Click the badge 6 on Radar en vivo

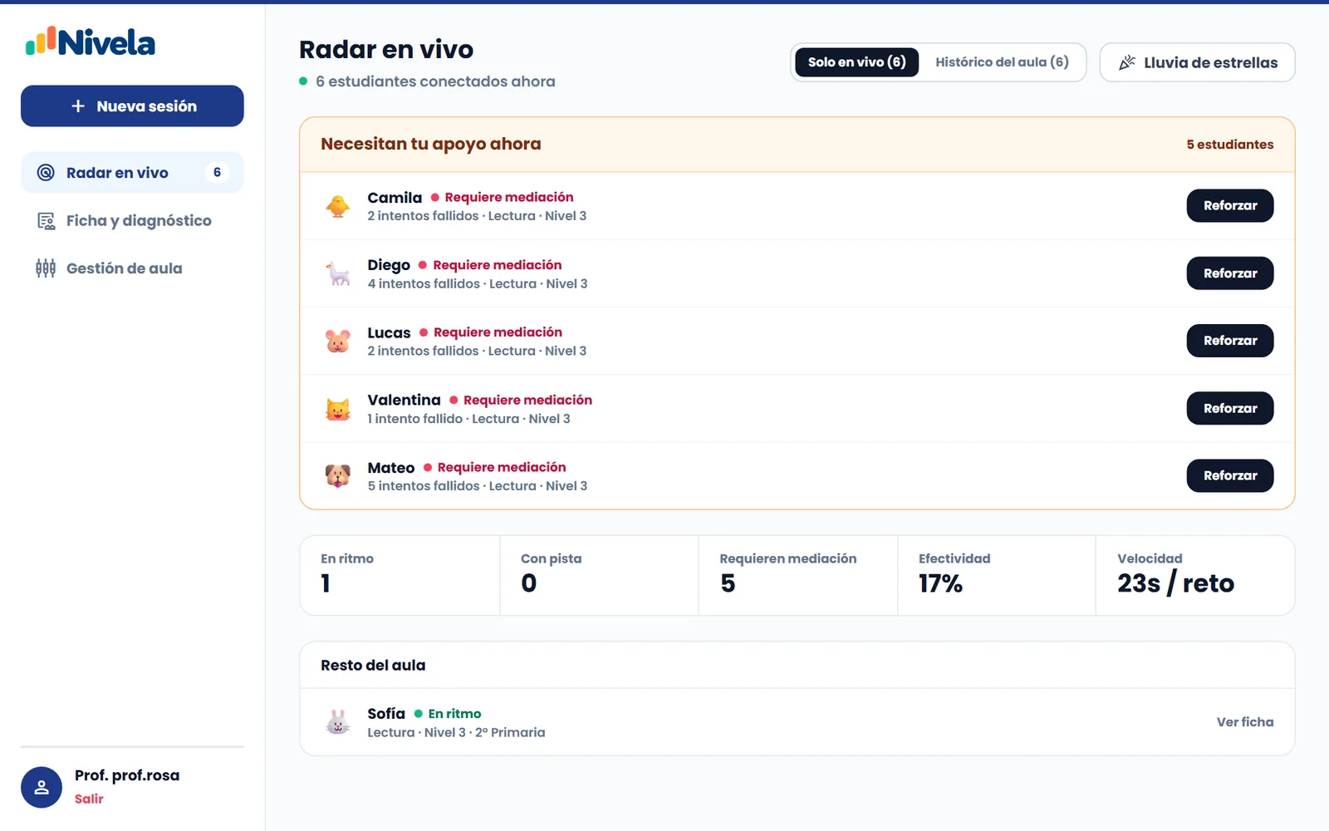tap(217, 173)
